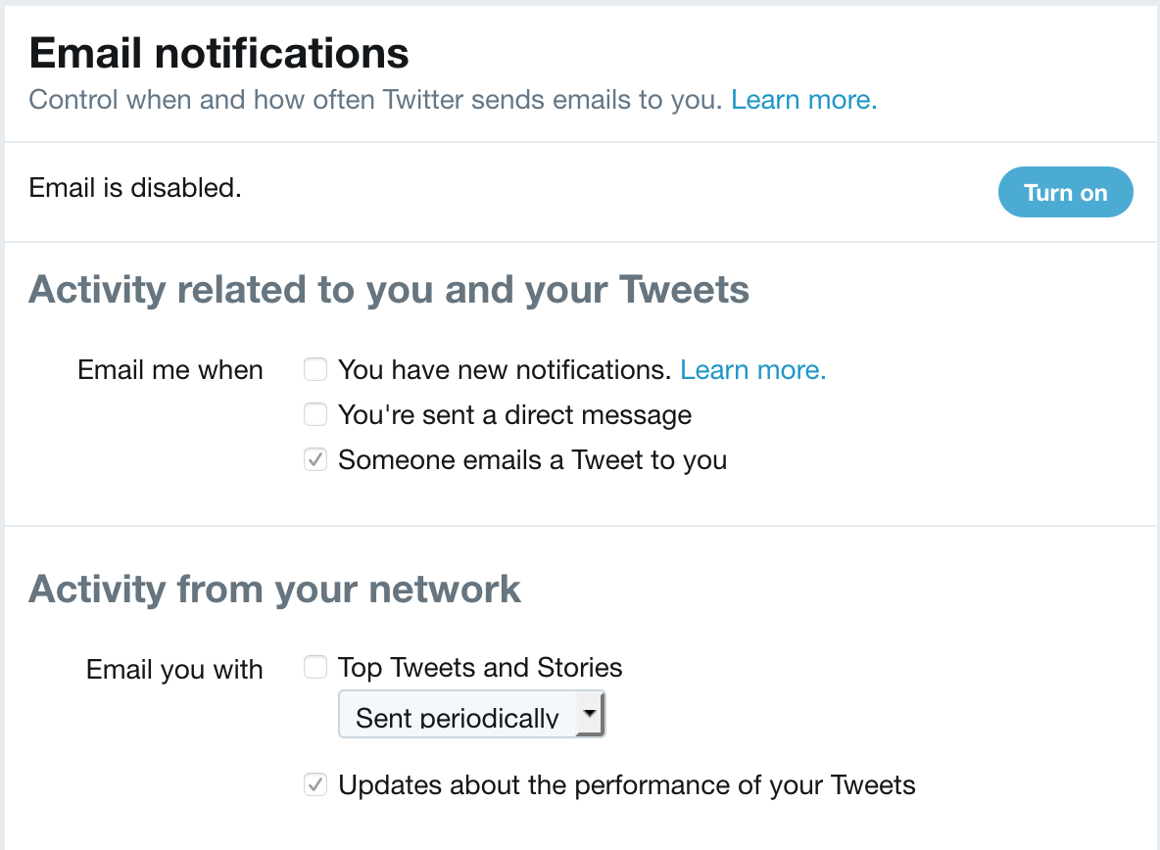
Task: Click the "Email you with" label
Action: pos(173,669)
